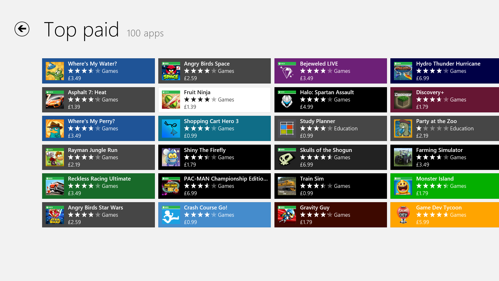Viewport: 499px width, 281px height.
Task: Click the Top paid page heading
Action: (x=82, y=30)
